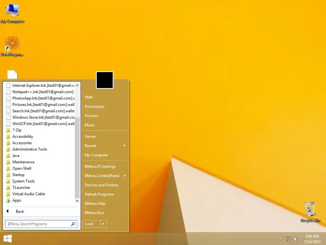
Task: Open WinSCP.lnk entry text
Action: pos(43,124)
